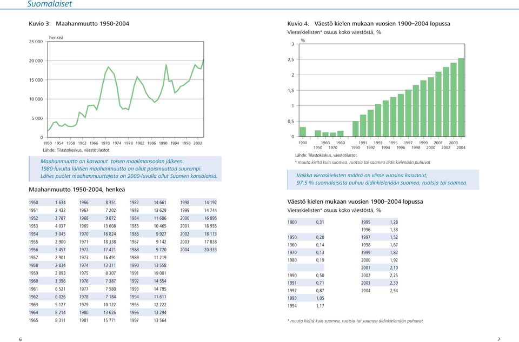Click the 'Maahanmuutto on kasvanut' caption line
The width and height of the screenshot is (519, 342).
112,162
